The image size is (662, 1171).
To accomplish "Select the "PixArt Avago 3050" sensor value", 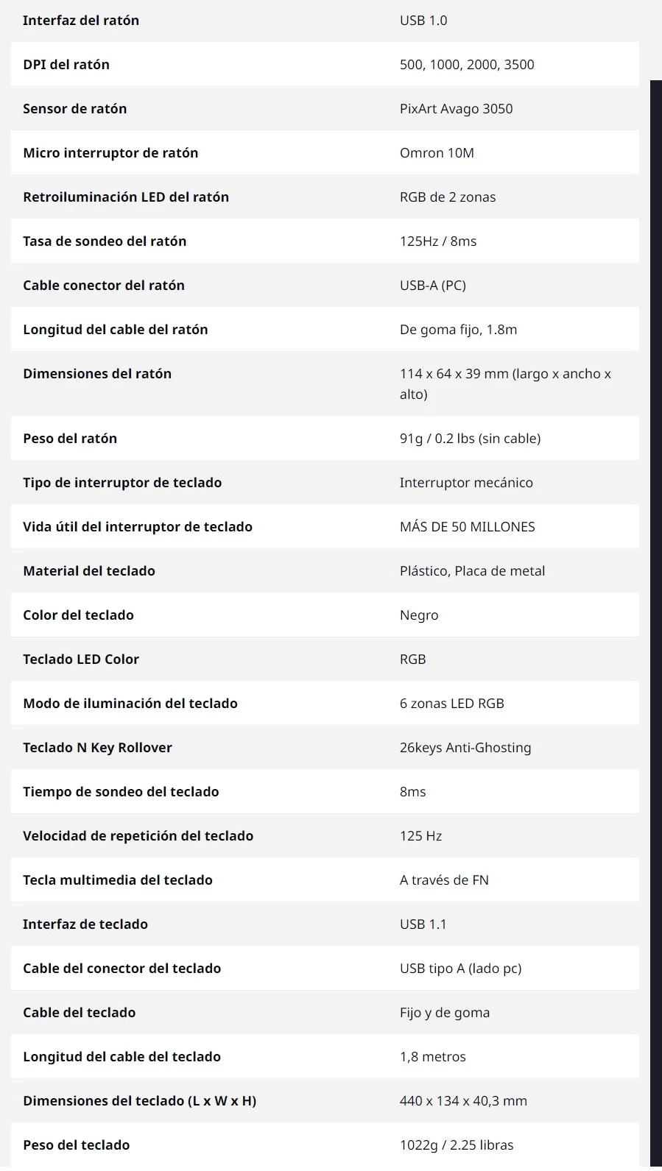I will click(x=456, y=109).
